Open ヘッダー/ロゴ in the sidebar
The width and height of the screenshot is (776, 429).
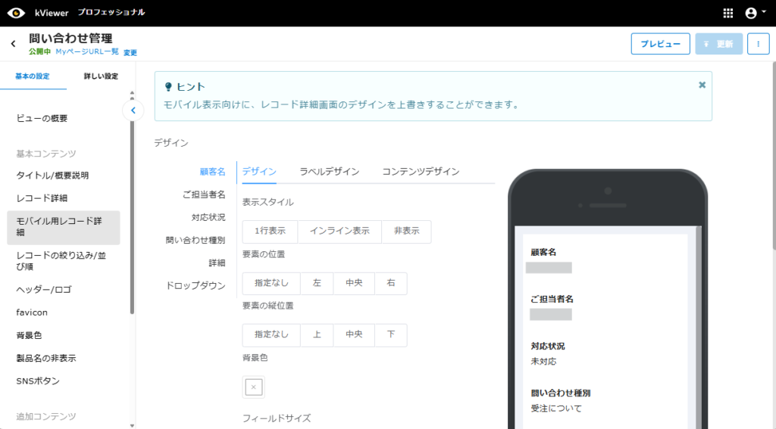click(44, 290)
